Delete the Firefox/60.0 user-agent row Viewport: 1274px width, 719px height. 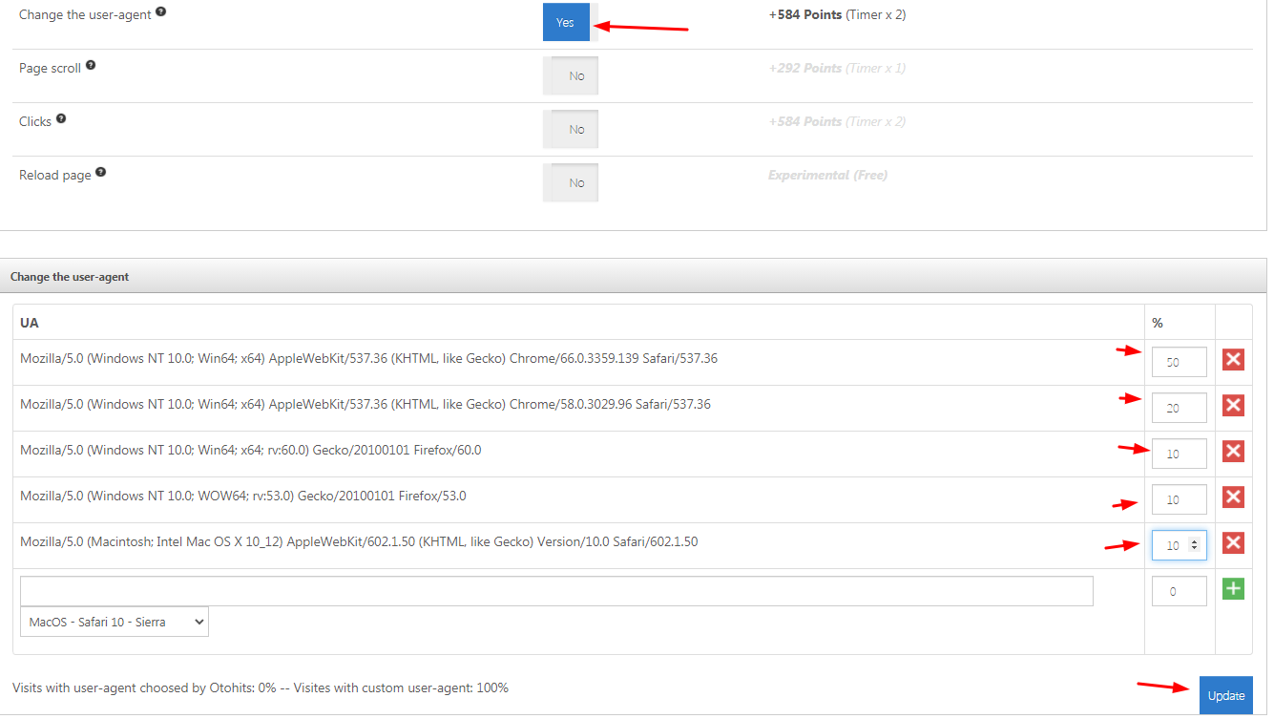point(1233,452)
